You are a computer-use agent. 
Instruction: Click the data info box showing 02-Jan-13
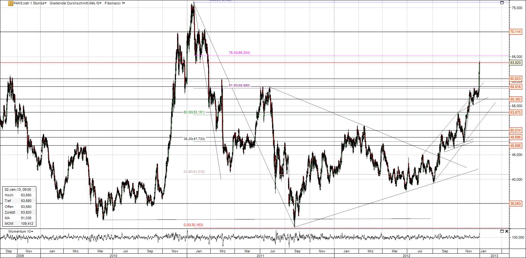coord(19,207)
